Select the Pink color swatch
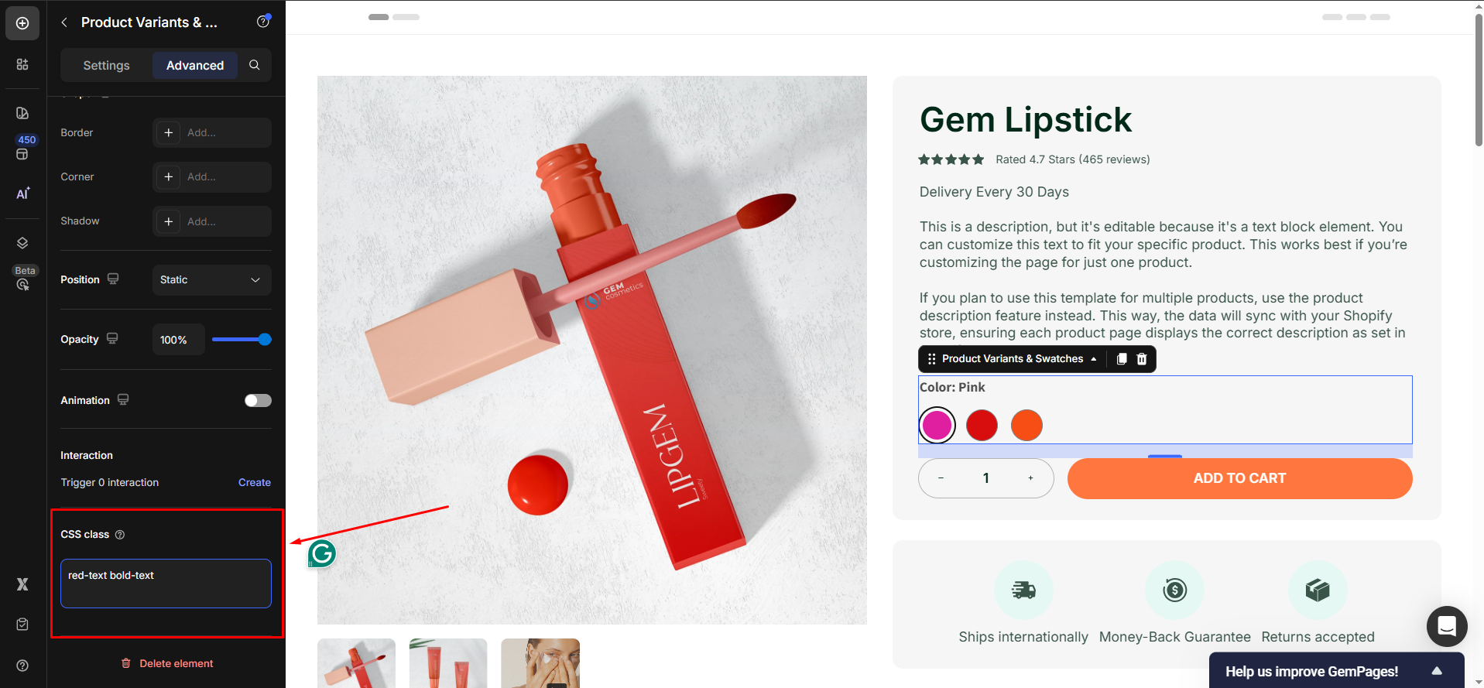Image resolution: width=1484 pixels, height=688 pixels. click(937, 425)
